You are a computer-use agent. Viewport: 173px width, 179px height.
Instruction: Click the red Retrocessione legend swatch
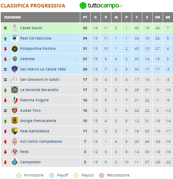click(x=102, y=175)
